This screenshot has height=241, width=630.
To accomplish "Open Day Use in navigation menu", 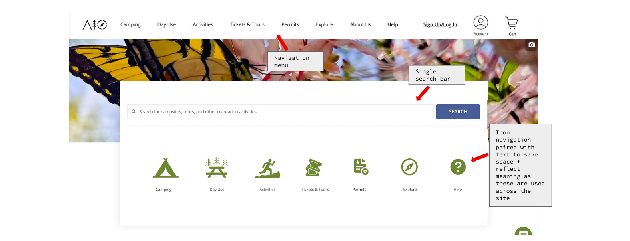I will coord(167,25).
